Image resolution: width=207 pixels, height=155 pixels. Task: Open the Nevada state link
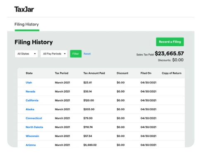(30, 91)
